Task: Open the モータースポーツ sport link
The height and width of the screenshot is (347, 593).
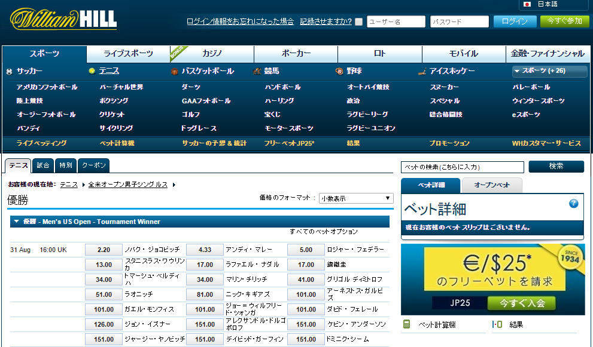Action: click(x=289, y=128)
